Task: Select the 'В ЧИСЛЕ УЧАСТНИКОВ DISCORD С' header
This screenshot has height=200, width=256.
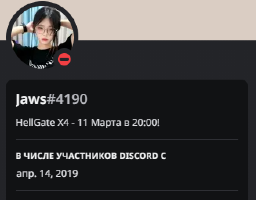Action: 91,156
